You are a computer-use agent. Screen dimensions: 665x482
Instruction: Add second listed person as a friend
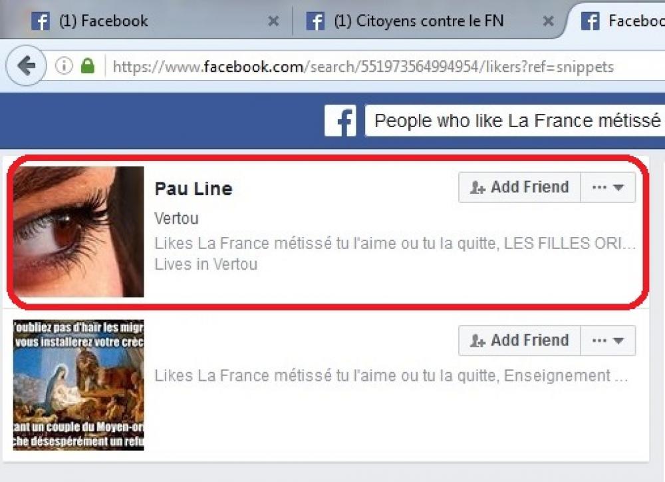pos(519,341)
